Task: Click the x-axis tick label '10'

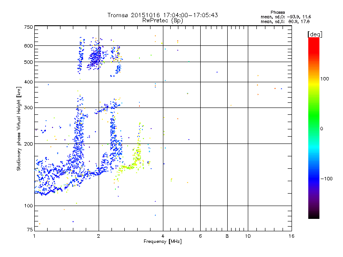Action: pos(248,236)
